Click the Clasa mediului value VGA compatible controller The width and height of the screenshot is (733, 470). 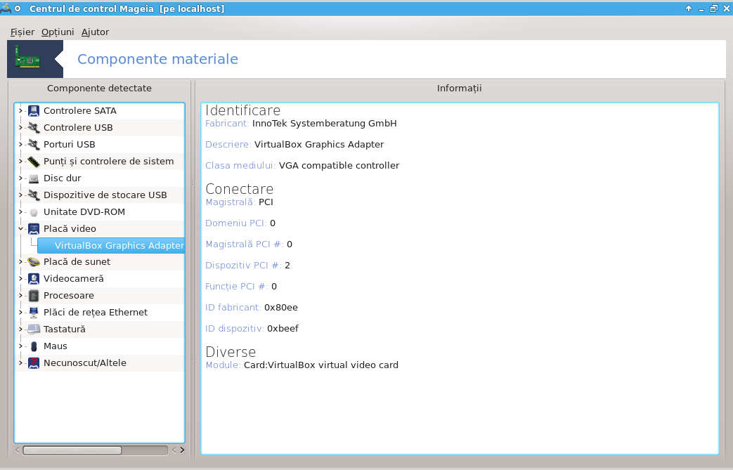click(x=339, y=165)
